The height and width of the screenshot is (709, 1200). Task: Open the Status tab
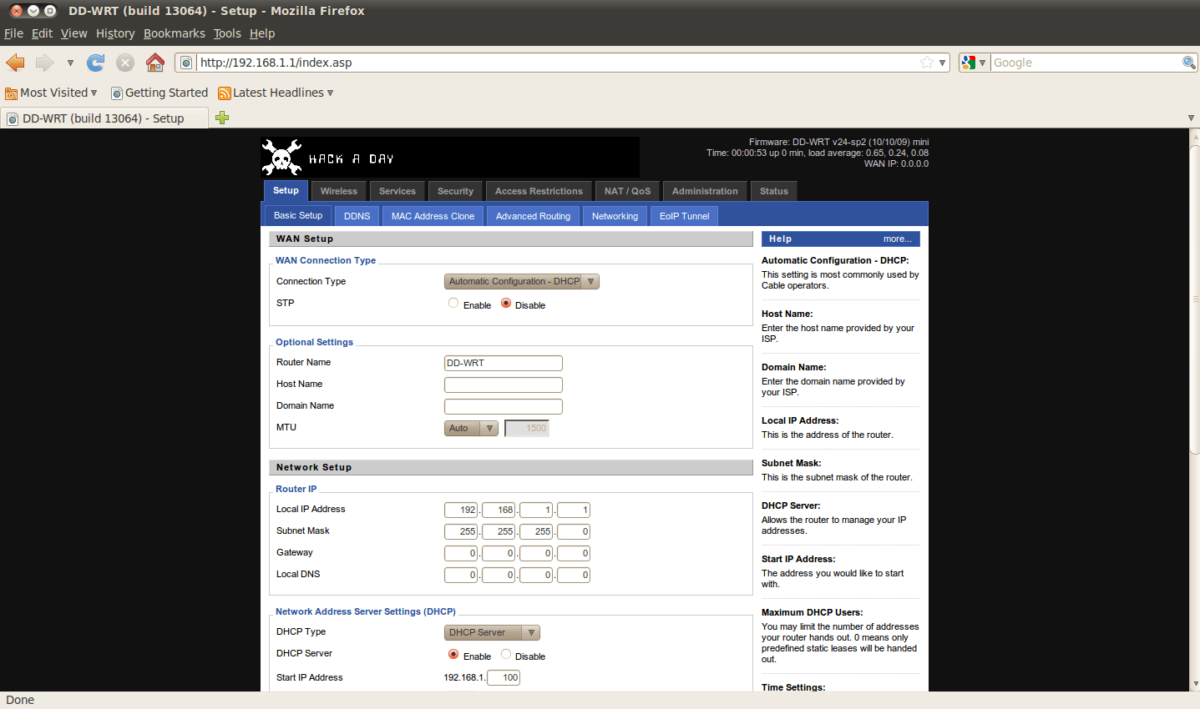(x=774, y=191)
